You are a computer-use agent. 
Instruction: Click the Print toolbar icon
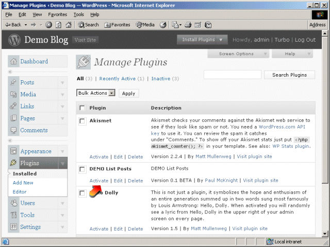(188, 25)
